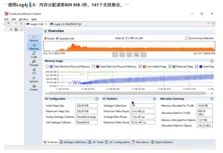This screenshot has width=223, height=153.
Task: Click the wrench icon in left panel toolbar
Action: coord(16,29)
